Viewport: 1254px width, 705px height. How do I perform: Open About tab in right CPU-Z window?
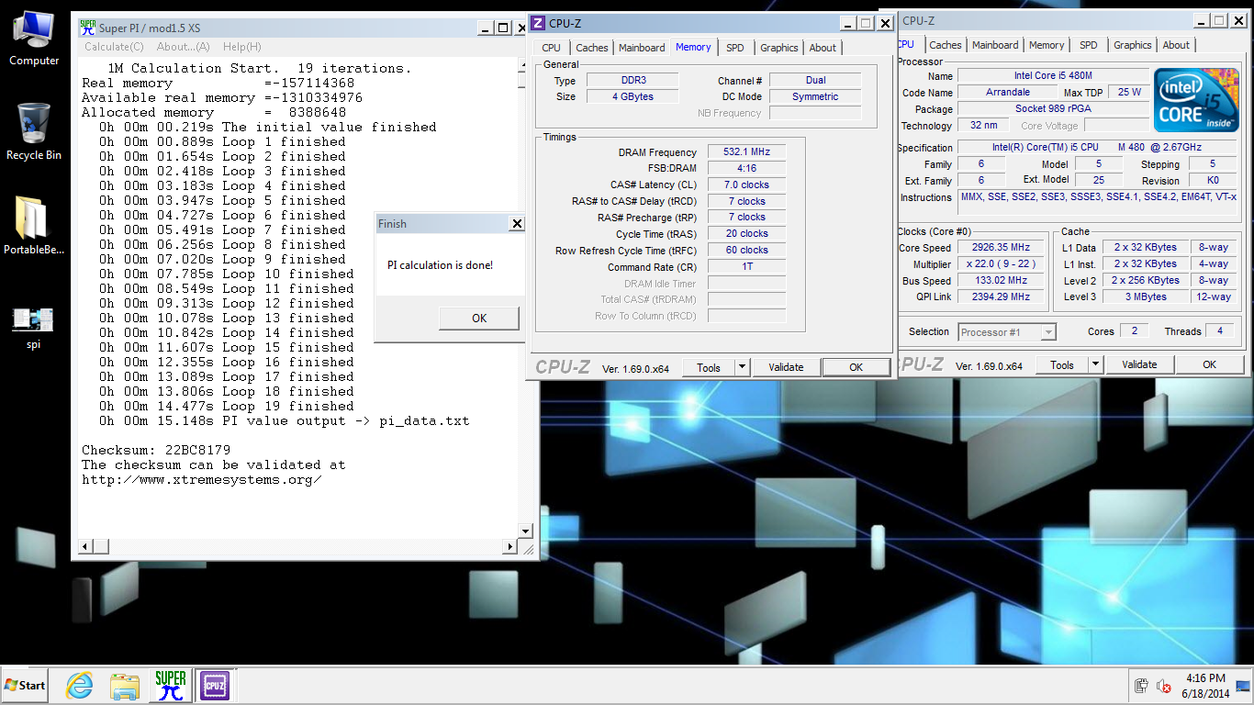(x=1176, y=45)
